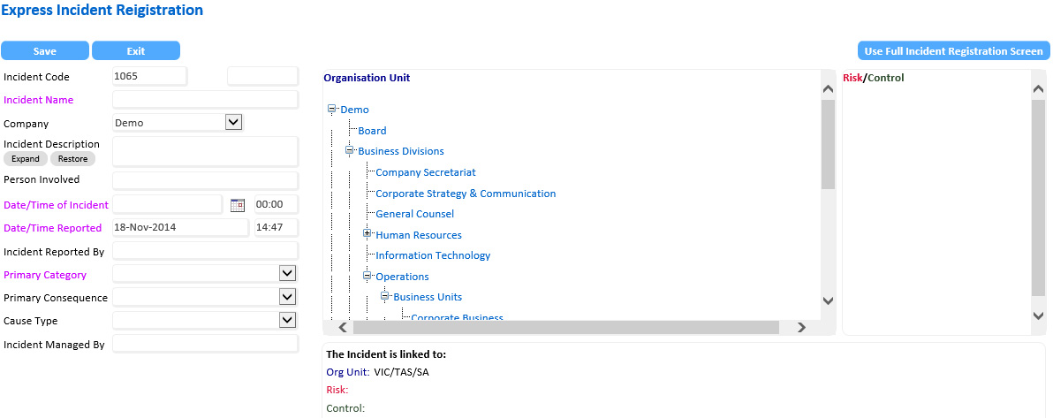Restore the Incident Description field size
This screenshot has width=1053, height=418.
pyautogui.click(x=72, y=159)
